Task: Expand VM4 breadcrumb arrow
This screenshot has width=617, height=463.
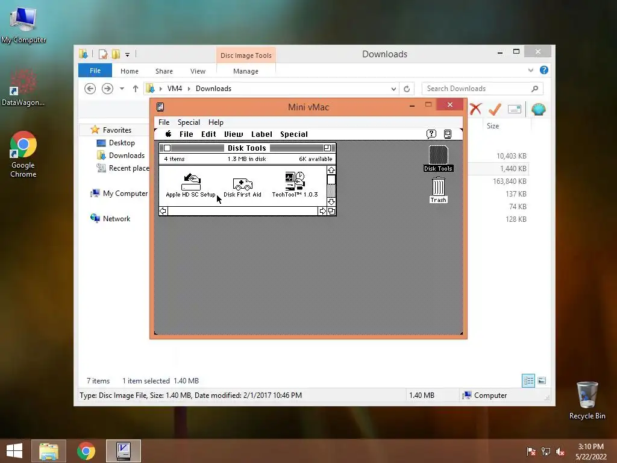Action: coord(189,89)
